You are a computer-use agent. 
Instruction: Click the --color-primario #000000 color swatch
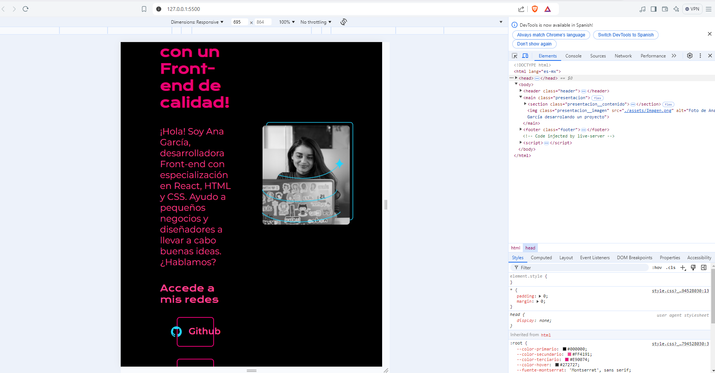564,349
